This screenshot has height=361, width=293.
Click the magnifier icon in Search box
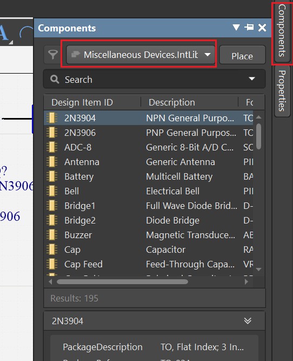point(55,79)
